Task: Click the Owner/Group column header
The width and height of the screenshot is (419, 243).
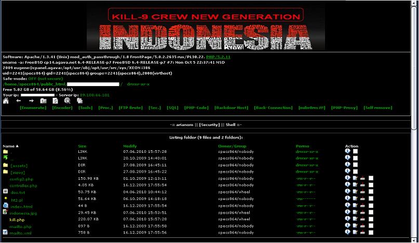Action: 232,146
